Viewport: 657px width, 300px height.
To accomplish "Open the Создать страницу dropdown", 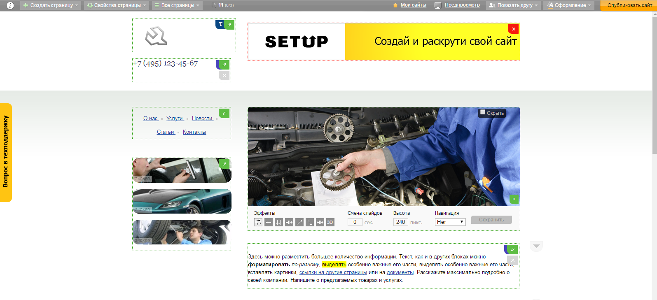I will (x=50, y=5).
